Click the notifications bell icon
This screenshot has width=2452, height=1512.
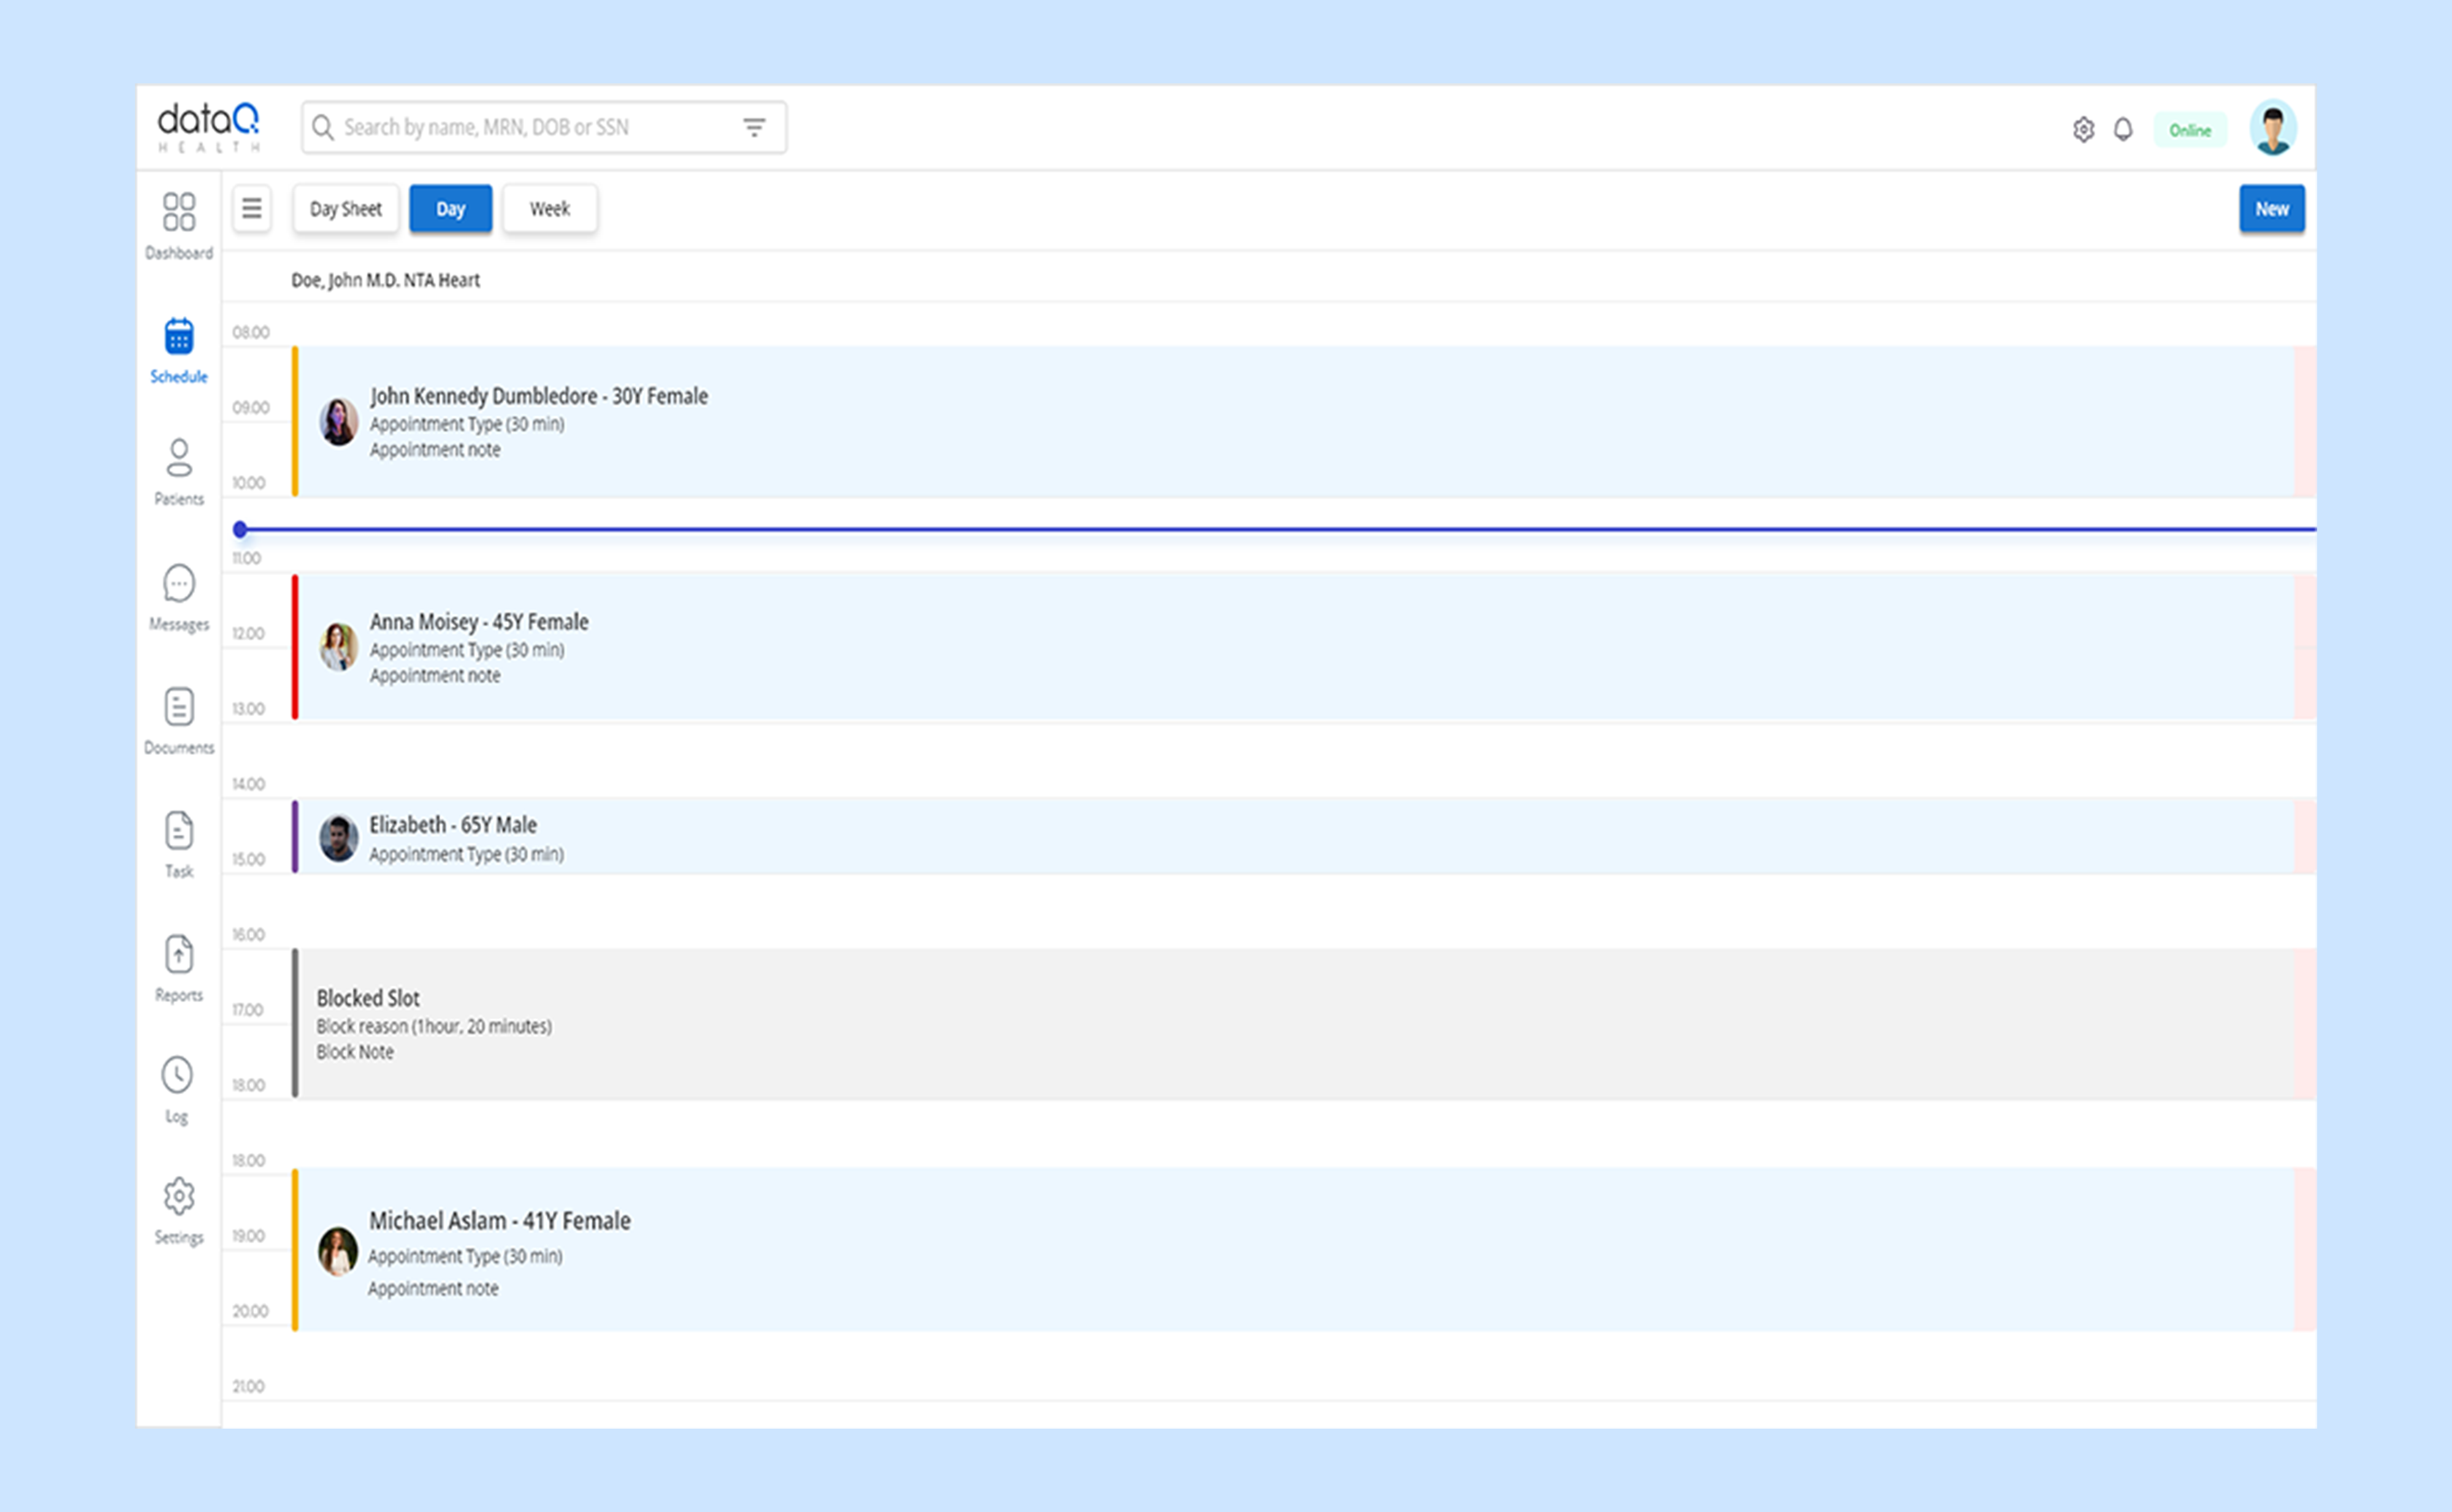(2123, 130)
